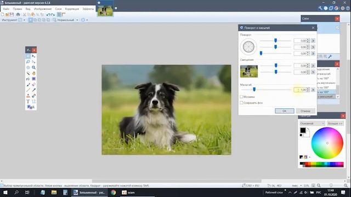This screenshot has height=197, width=351.
Task: Expand the image list arrow
Action: (116, 8)
